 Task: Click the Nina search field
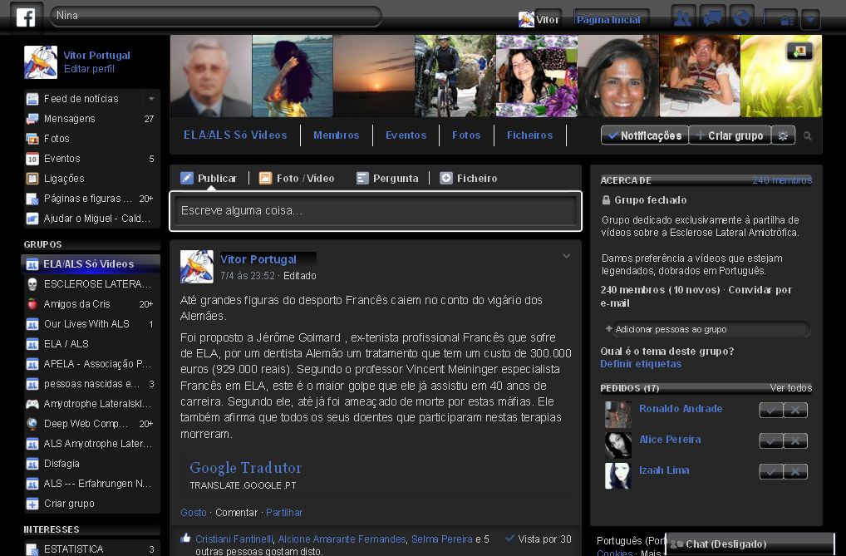tap(216, 16)
